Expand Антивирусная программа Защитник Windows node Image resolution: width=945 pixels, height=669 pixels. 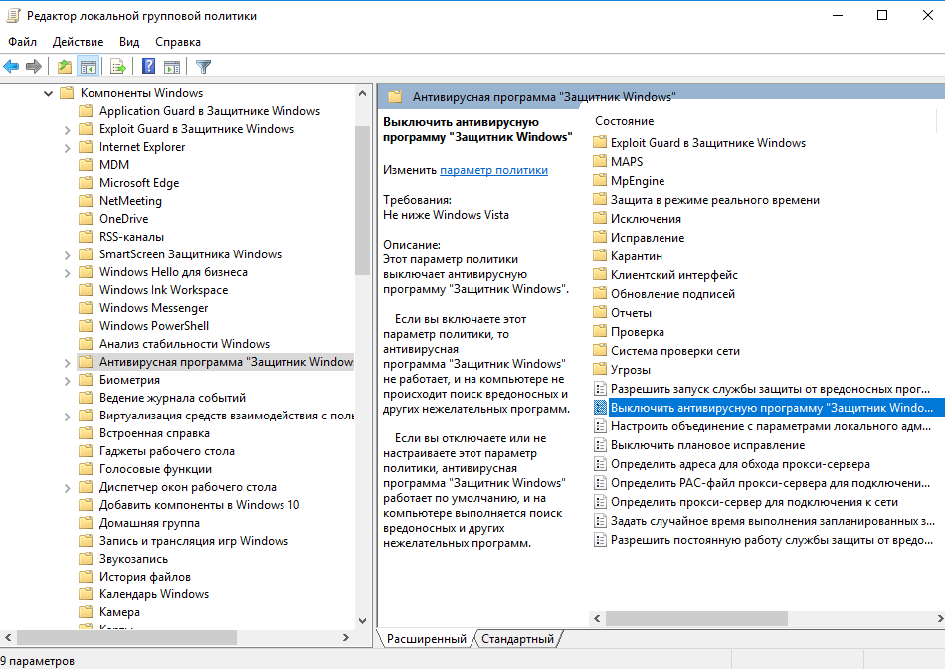coord(67,362)
